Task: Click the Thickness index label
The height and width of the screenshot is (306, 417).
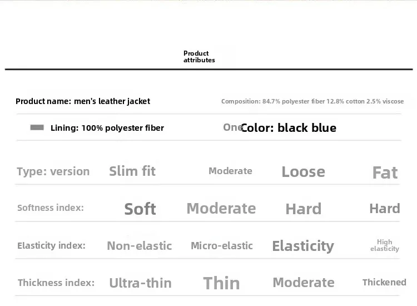Action: pyautogui.click(x=56, y=283)
